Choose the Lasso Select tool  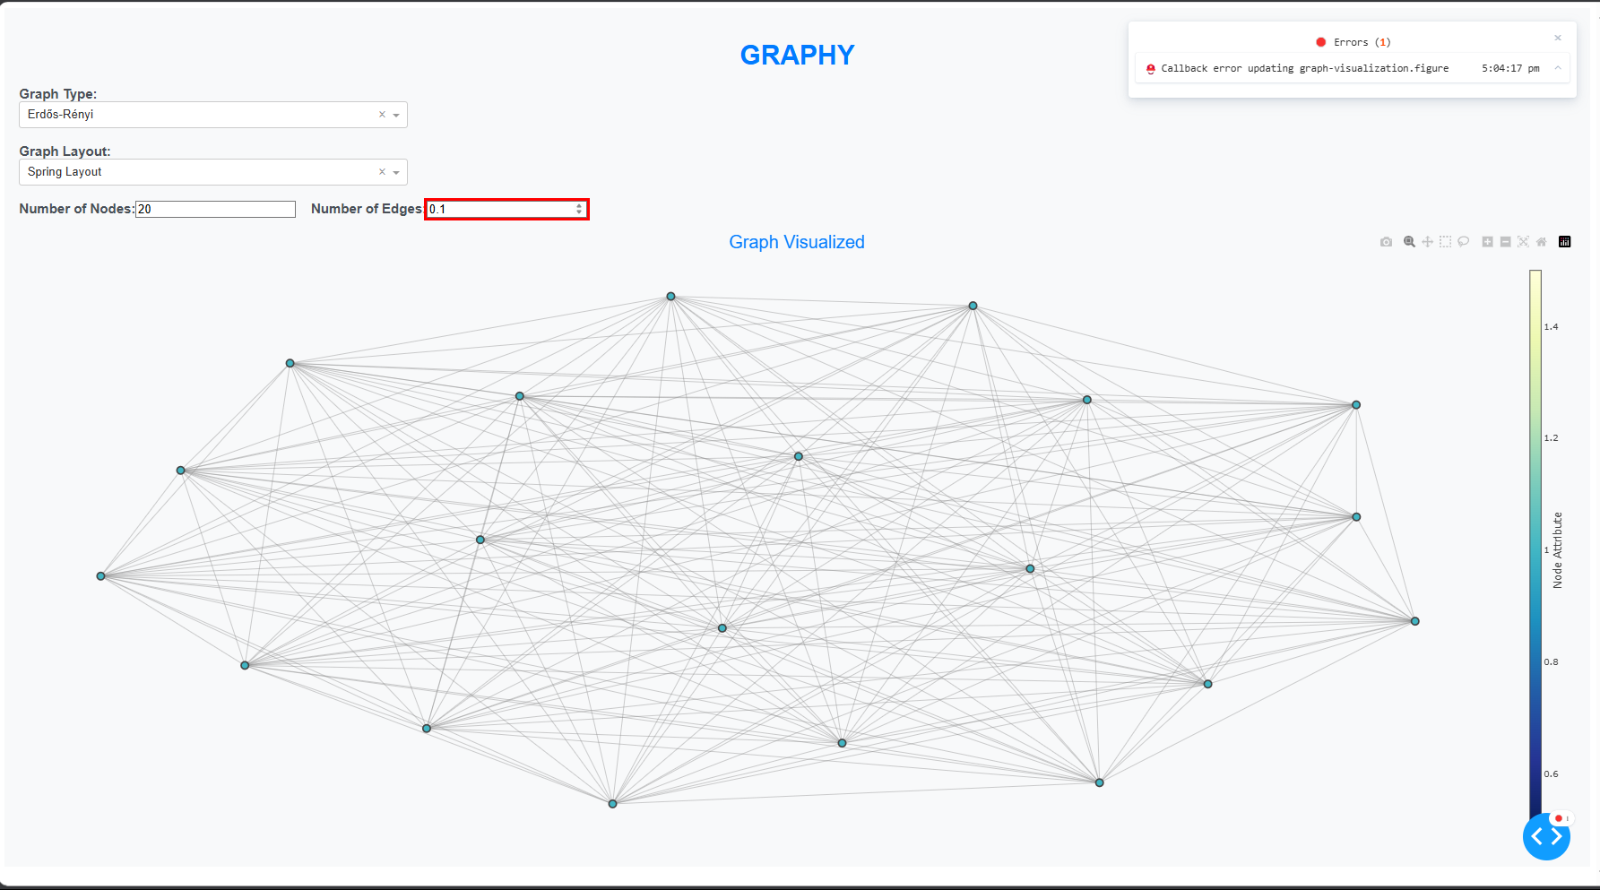click(x=1463, y=242)
